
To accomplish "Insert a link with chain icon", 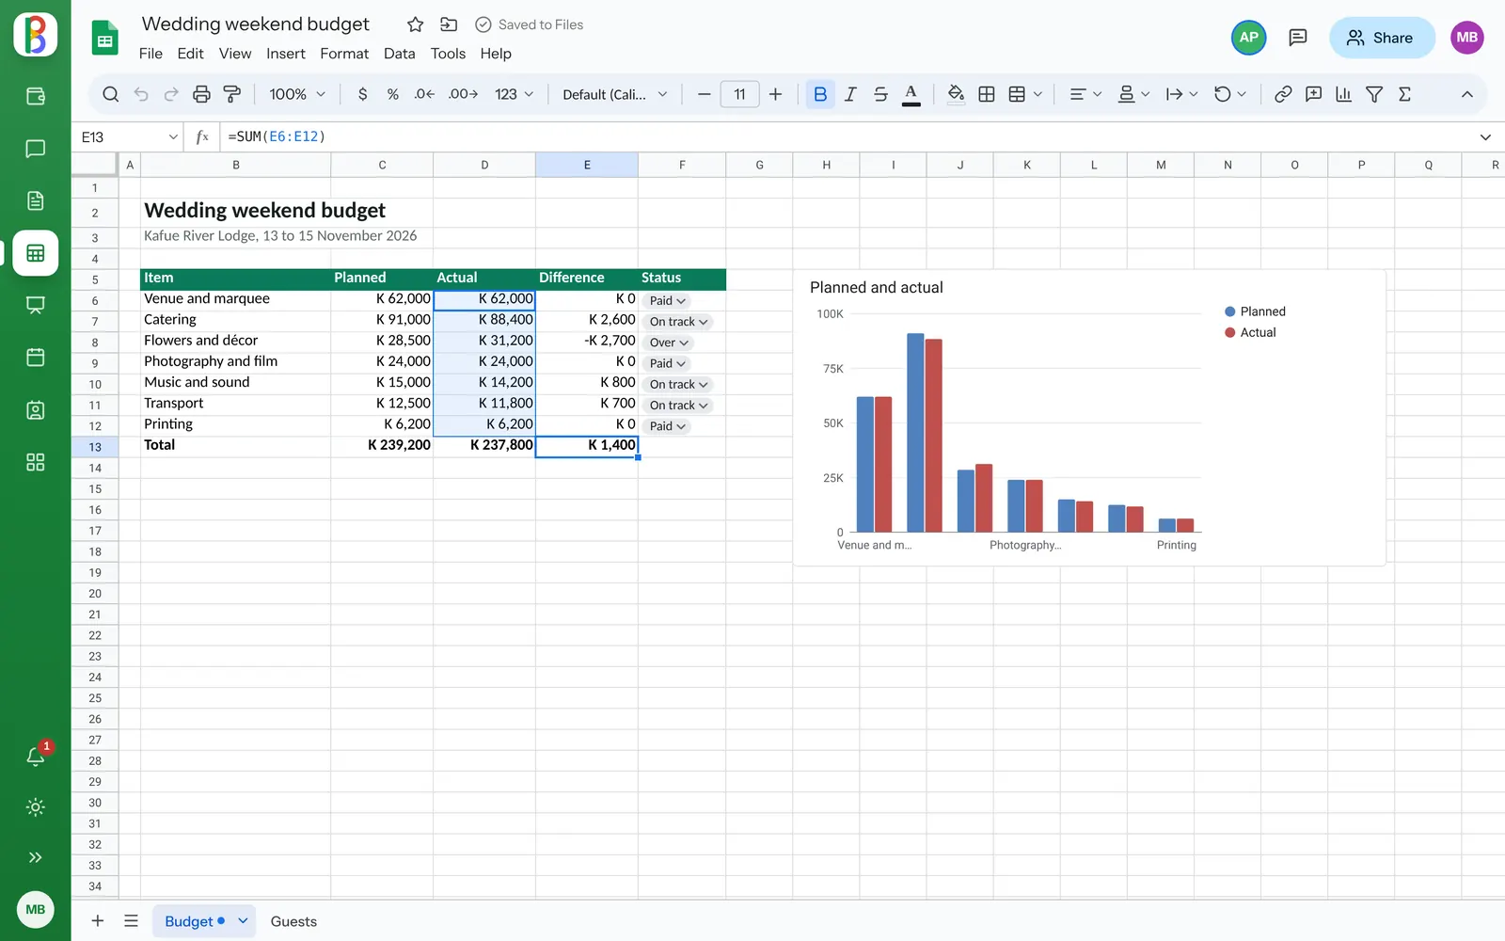I will pyautogui.click(x=1283, y=94).
